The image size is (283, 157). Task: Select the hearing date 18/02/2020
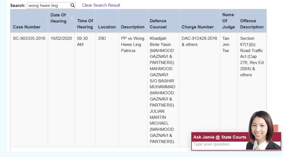(x=61, y=38)
